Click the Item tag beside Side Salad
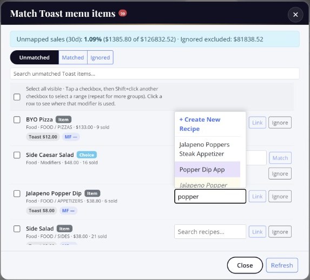This screenshot has height=280, width=310. (x=64, y=229)
